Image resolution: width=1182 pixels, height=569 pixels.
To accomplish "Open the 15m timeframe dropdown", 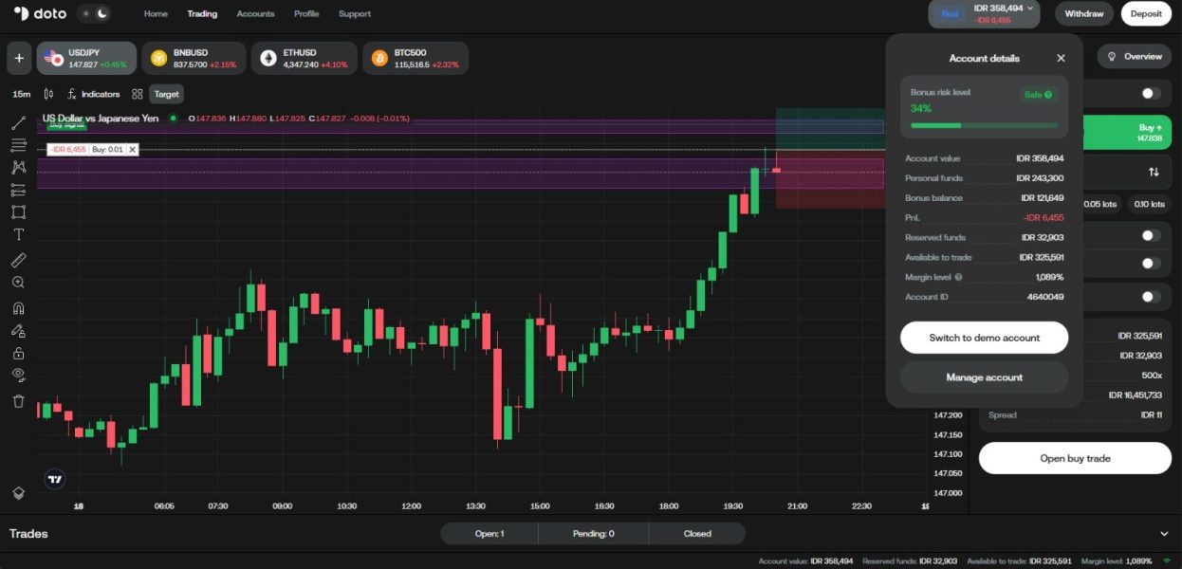I will [x=21, y=94].
